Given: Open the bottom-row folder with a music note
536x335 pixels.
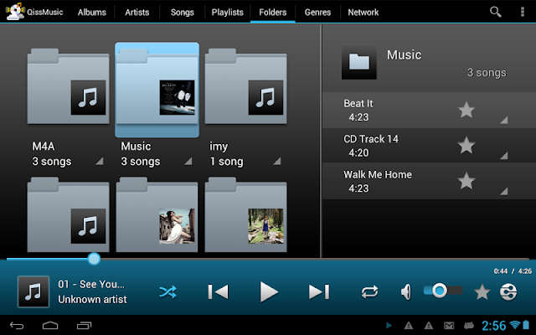Looking at the screenshot, I should pyautogui.click(x=69, y=214).
